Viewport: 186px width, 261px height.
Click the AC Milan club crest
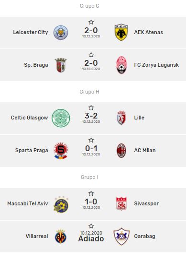pos(121,151)
